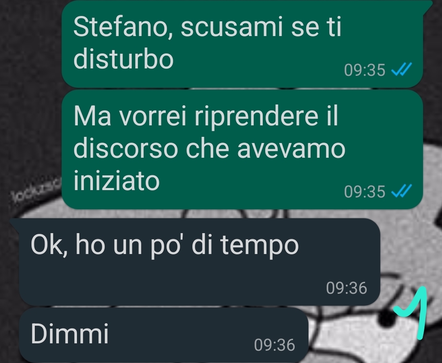442x363 pixels.
Task: Tap the word 'riprendere' in the second message
Action: [257, 117]
